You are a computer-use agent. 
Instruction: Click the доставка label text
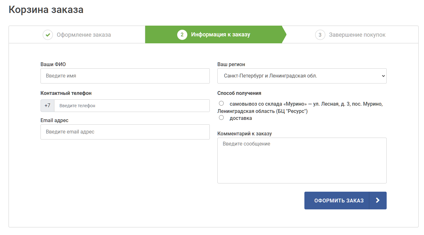(x=241, y=118)
